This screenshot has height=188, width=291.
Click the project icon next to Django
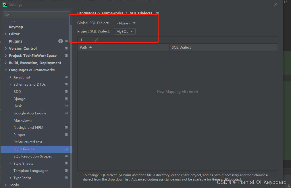66,99
